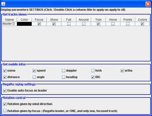The width and height of the screenshot is (152, 116).
Task: Toggle the distance checkbox
Action: (5, 77)
